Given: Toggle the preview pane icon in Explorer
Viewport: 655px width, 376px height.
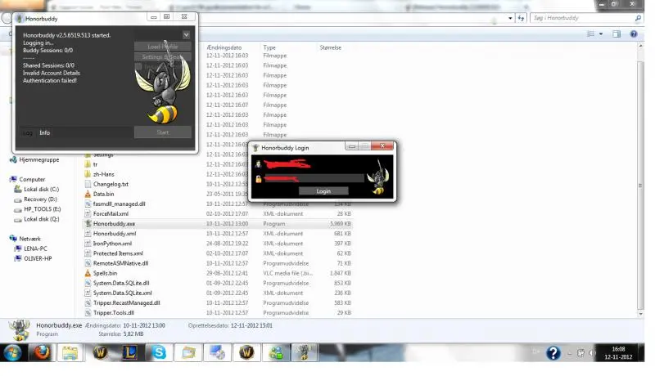Looking at the screenshot, I should click(617, 34).
